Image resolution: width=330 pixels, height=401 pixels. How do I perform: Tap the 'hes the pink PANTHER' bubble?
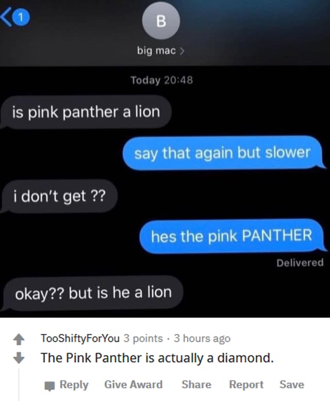coord(233,236)
